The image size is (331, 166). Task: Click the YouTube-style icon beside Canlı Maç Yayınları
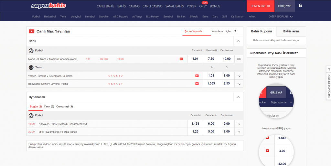(32, 31)
